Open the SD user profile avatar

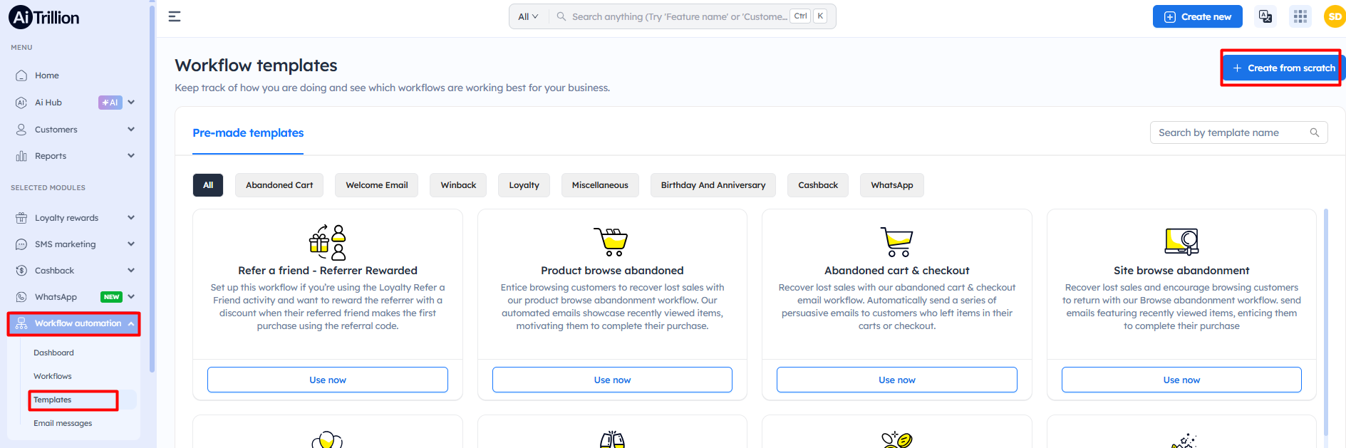coord(1334,16)
